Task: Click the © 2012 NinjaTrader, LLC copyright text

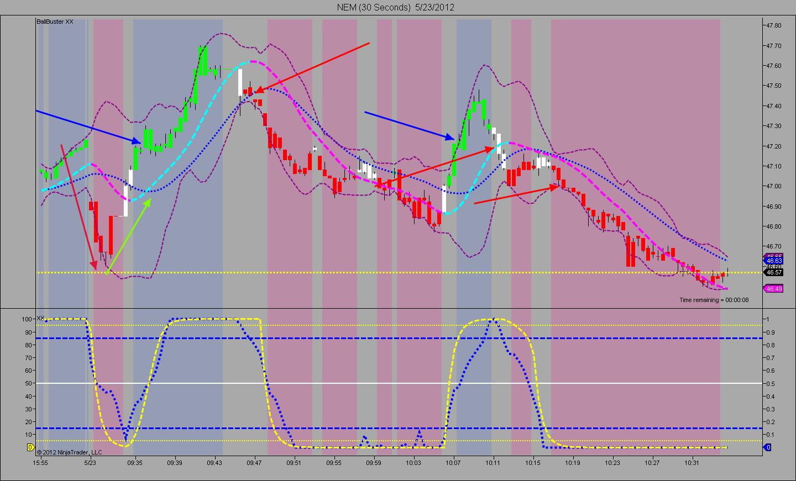Action: click(x=69, y=452)
